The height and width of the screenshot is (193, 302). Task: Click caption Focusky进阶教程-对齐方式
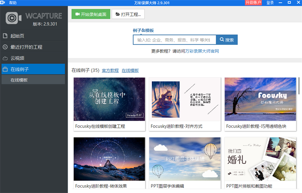(177, 126)
